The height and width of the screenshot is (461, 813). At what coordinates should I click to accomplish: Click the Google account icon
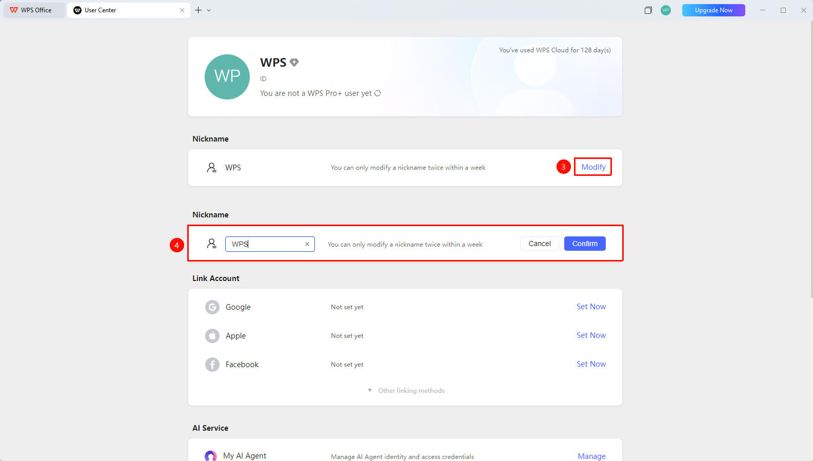coord(212,307)
